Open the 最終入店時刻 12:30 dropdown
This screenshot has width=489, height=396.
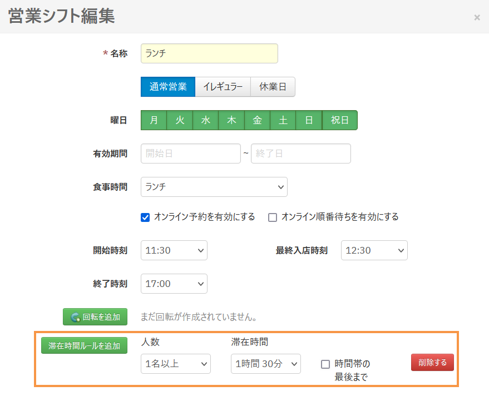pyautogui.click(x=374, y=250)
